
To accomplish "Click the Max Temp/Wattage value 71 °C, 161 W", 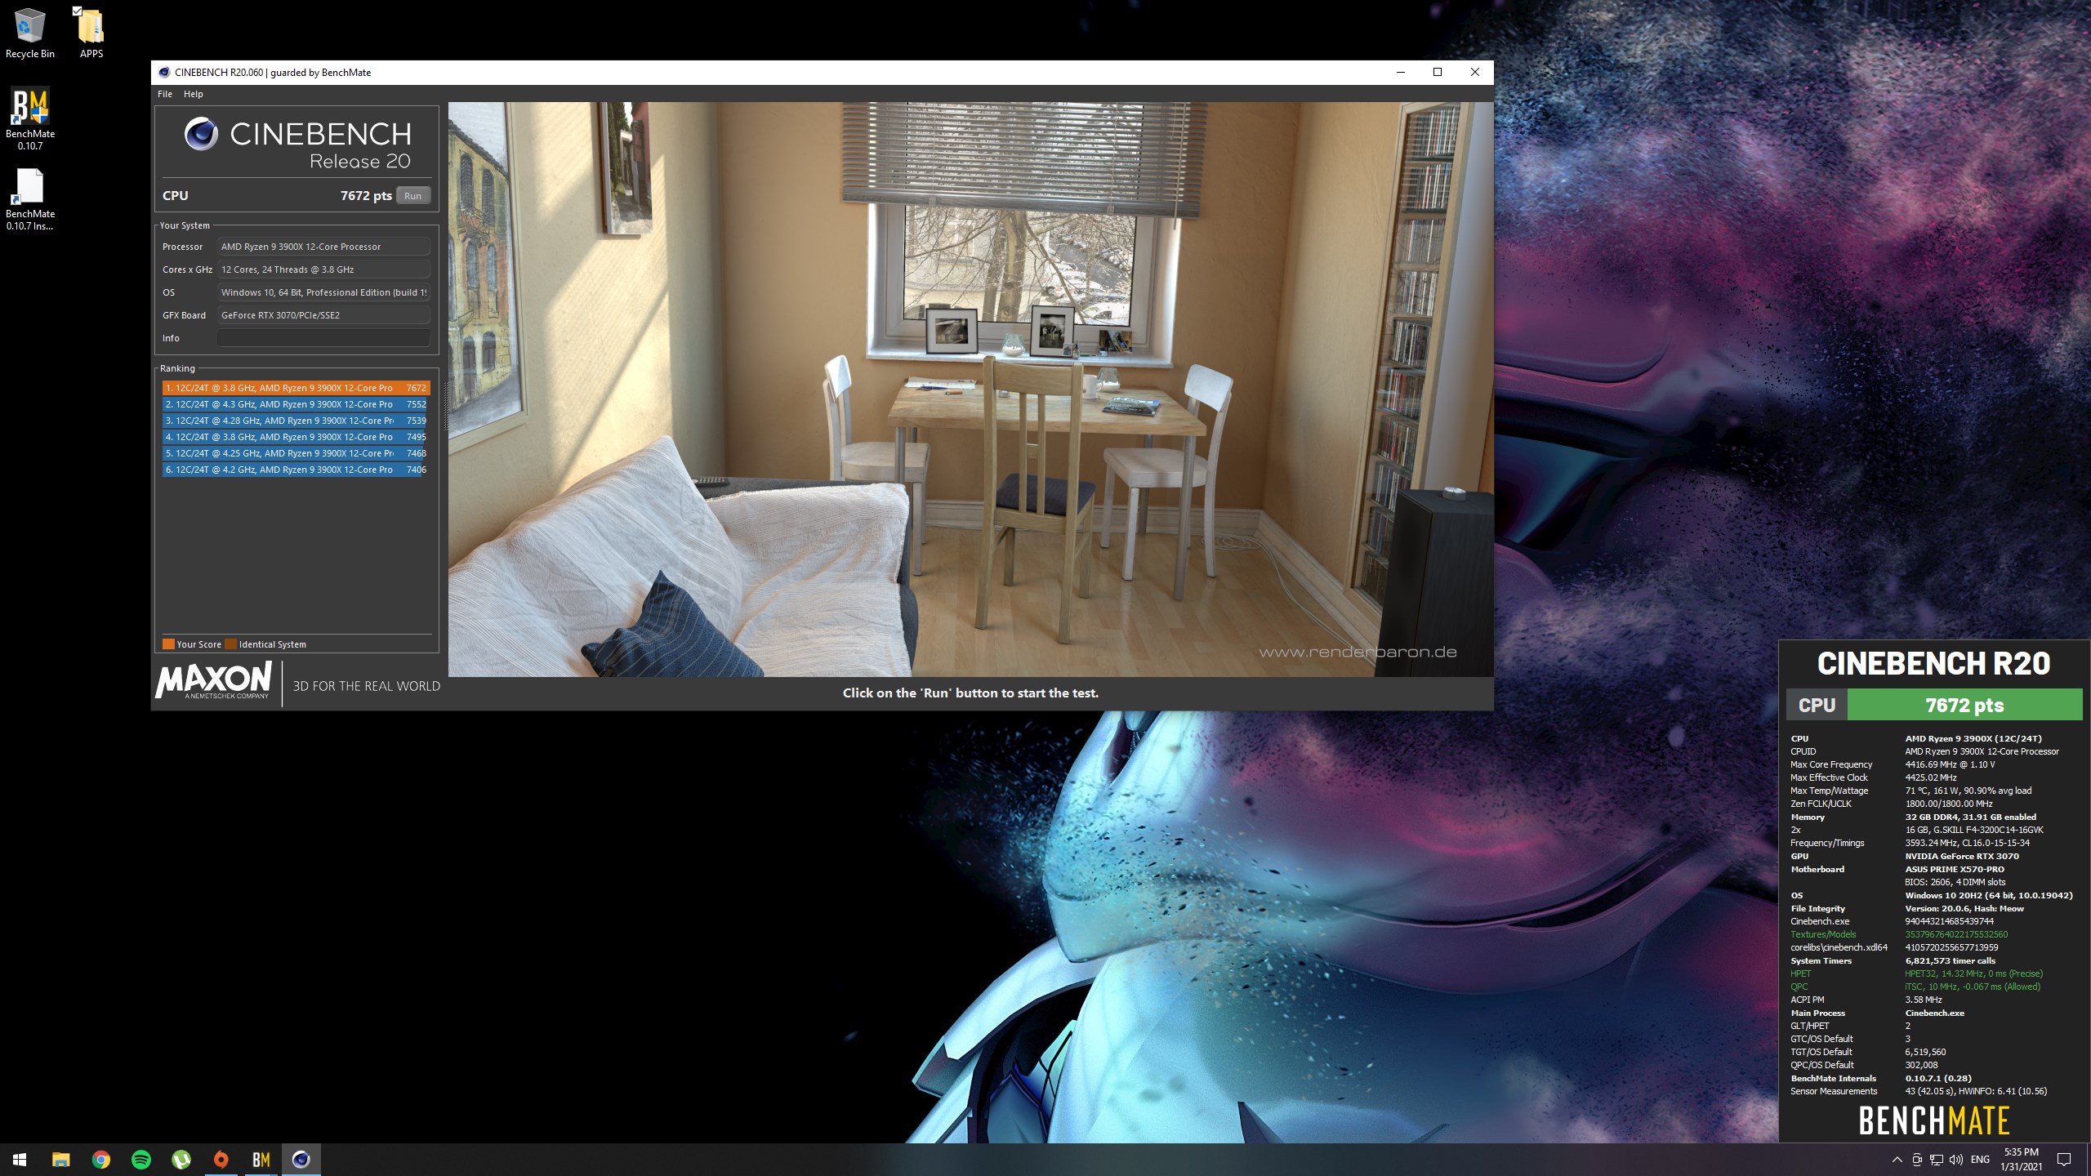I will [1968, 791].
